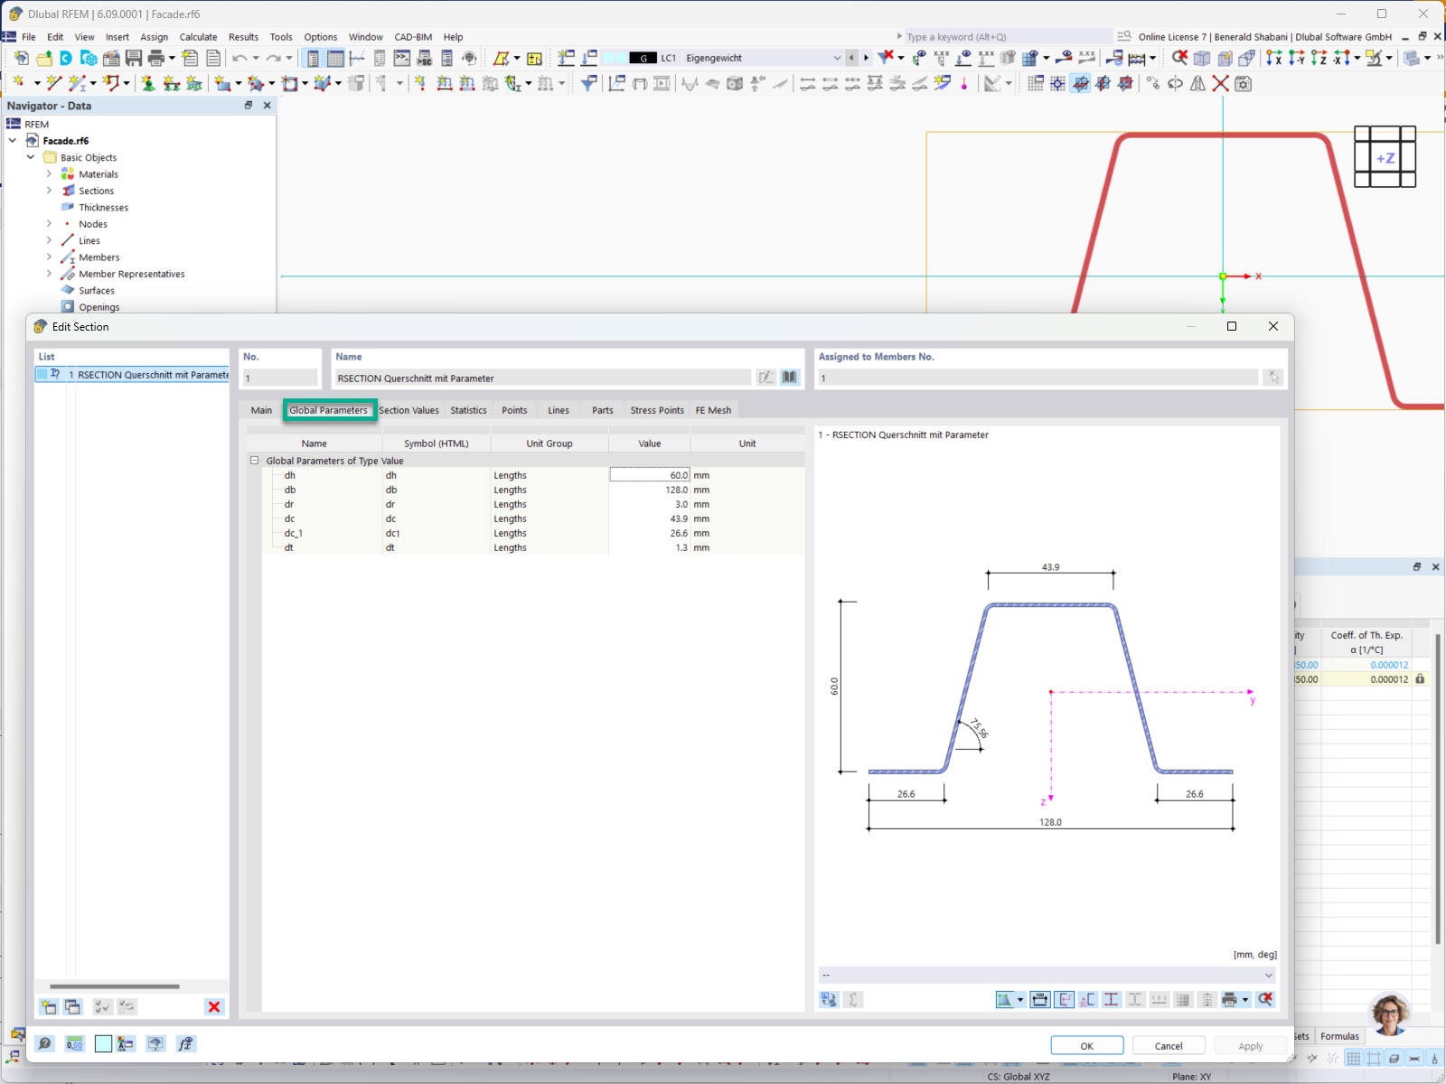Viewport: 1446px width, 1084px height.
Task: Create a new section with the new-item icon
Action: 47,1005
